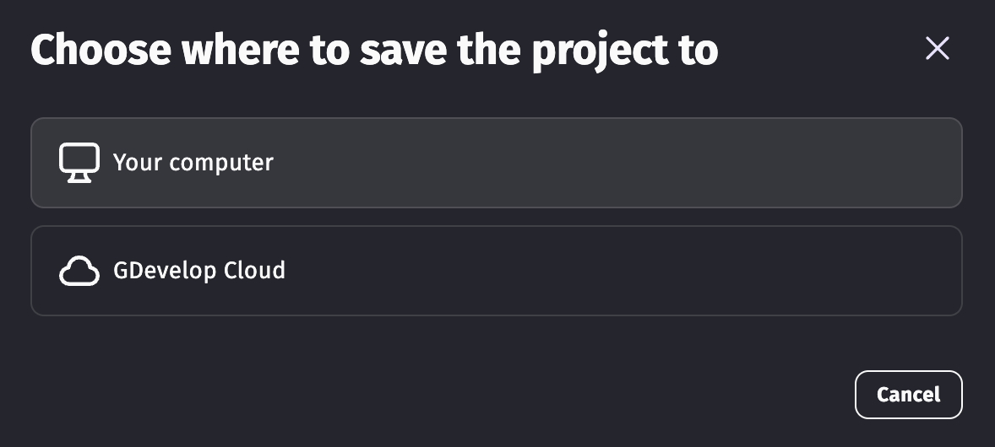Save the project to GDevelop Cloud
The height and width of the screenshot is (447, 995).
pos(496,271)
